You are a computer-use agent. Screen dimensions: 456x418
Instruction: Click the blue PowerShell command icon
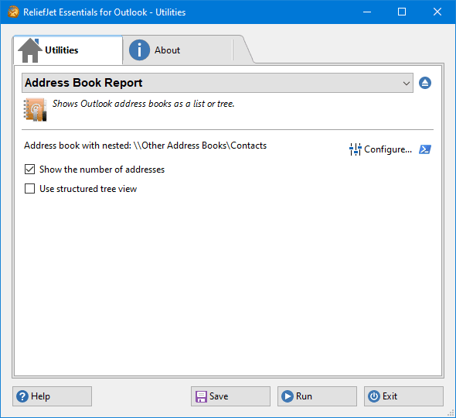pyautogui.click(x=425, y=149)
